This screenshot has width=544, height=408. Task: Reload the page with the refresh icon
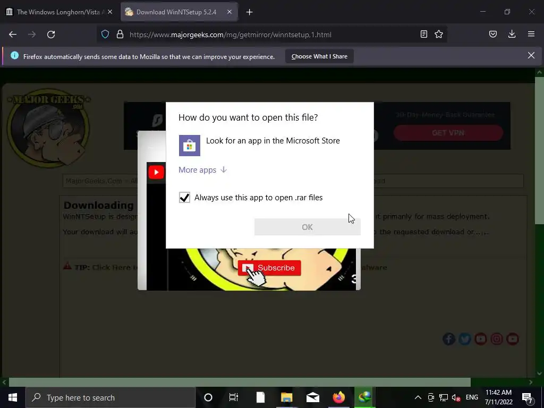(x=51, y=35)
